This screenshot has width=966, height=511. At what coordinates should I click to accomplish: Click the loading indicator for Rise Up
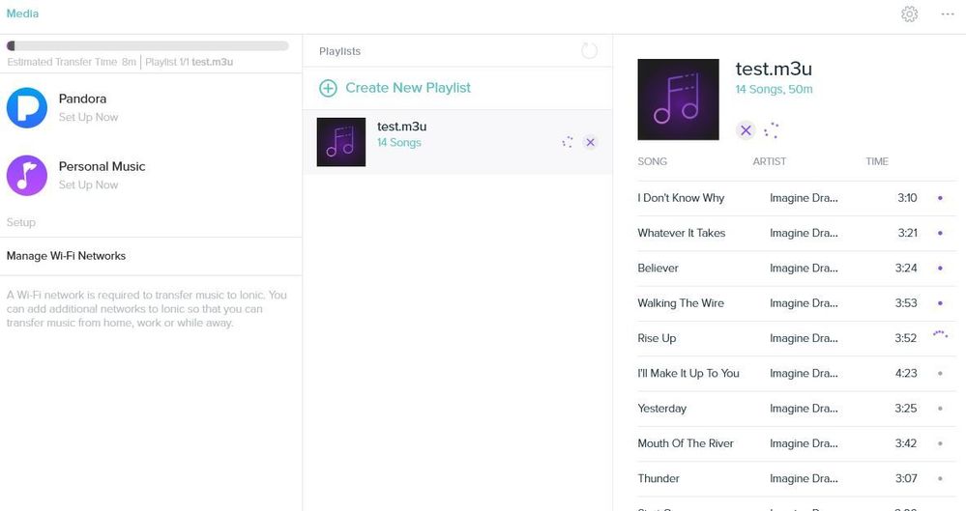[x=940, y=336]
